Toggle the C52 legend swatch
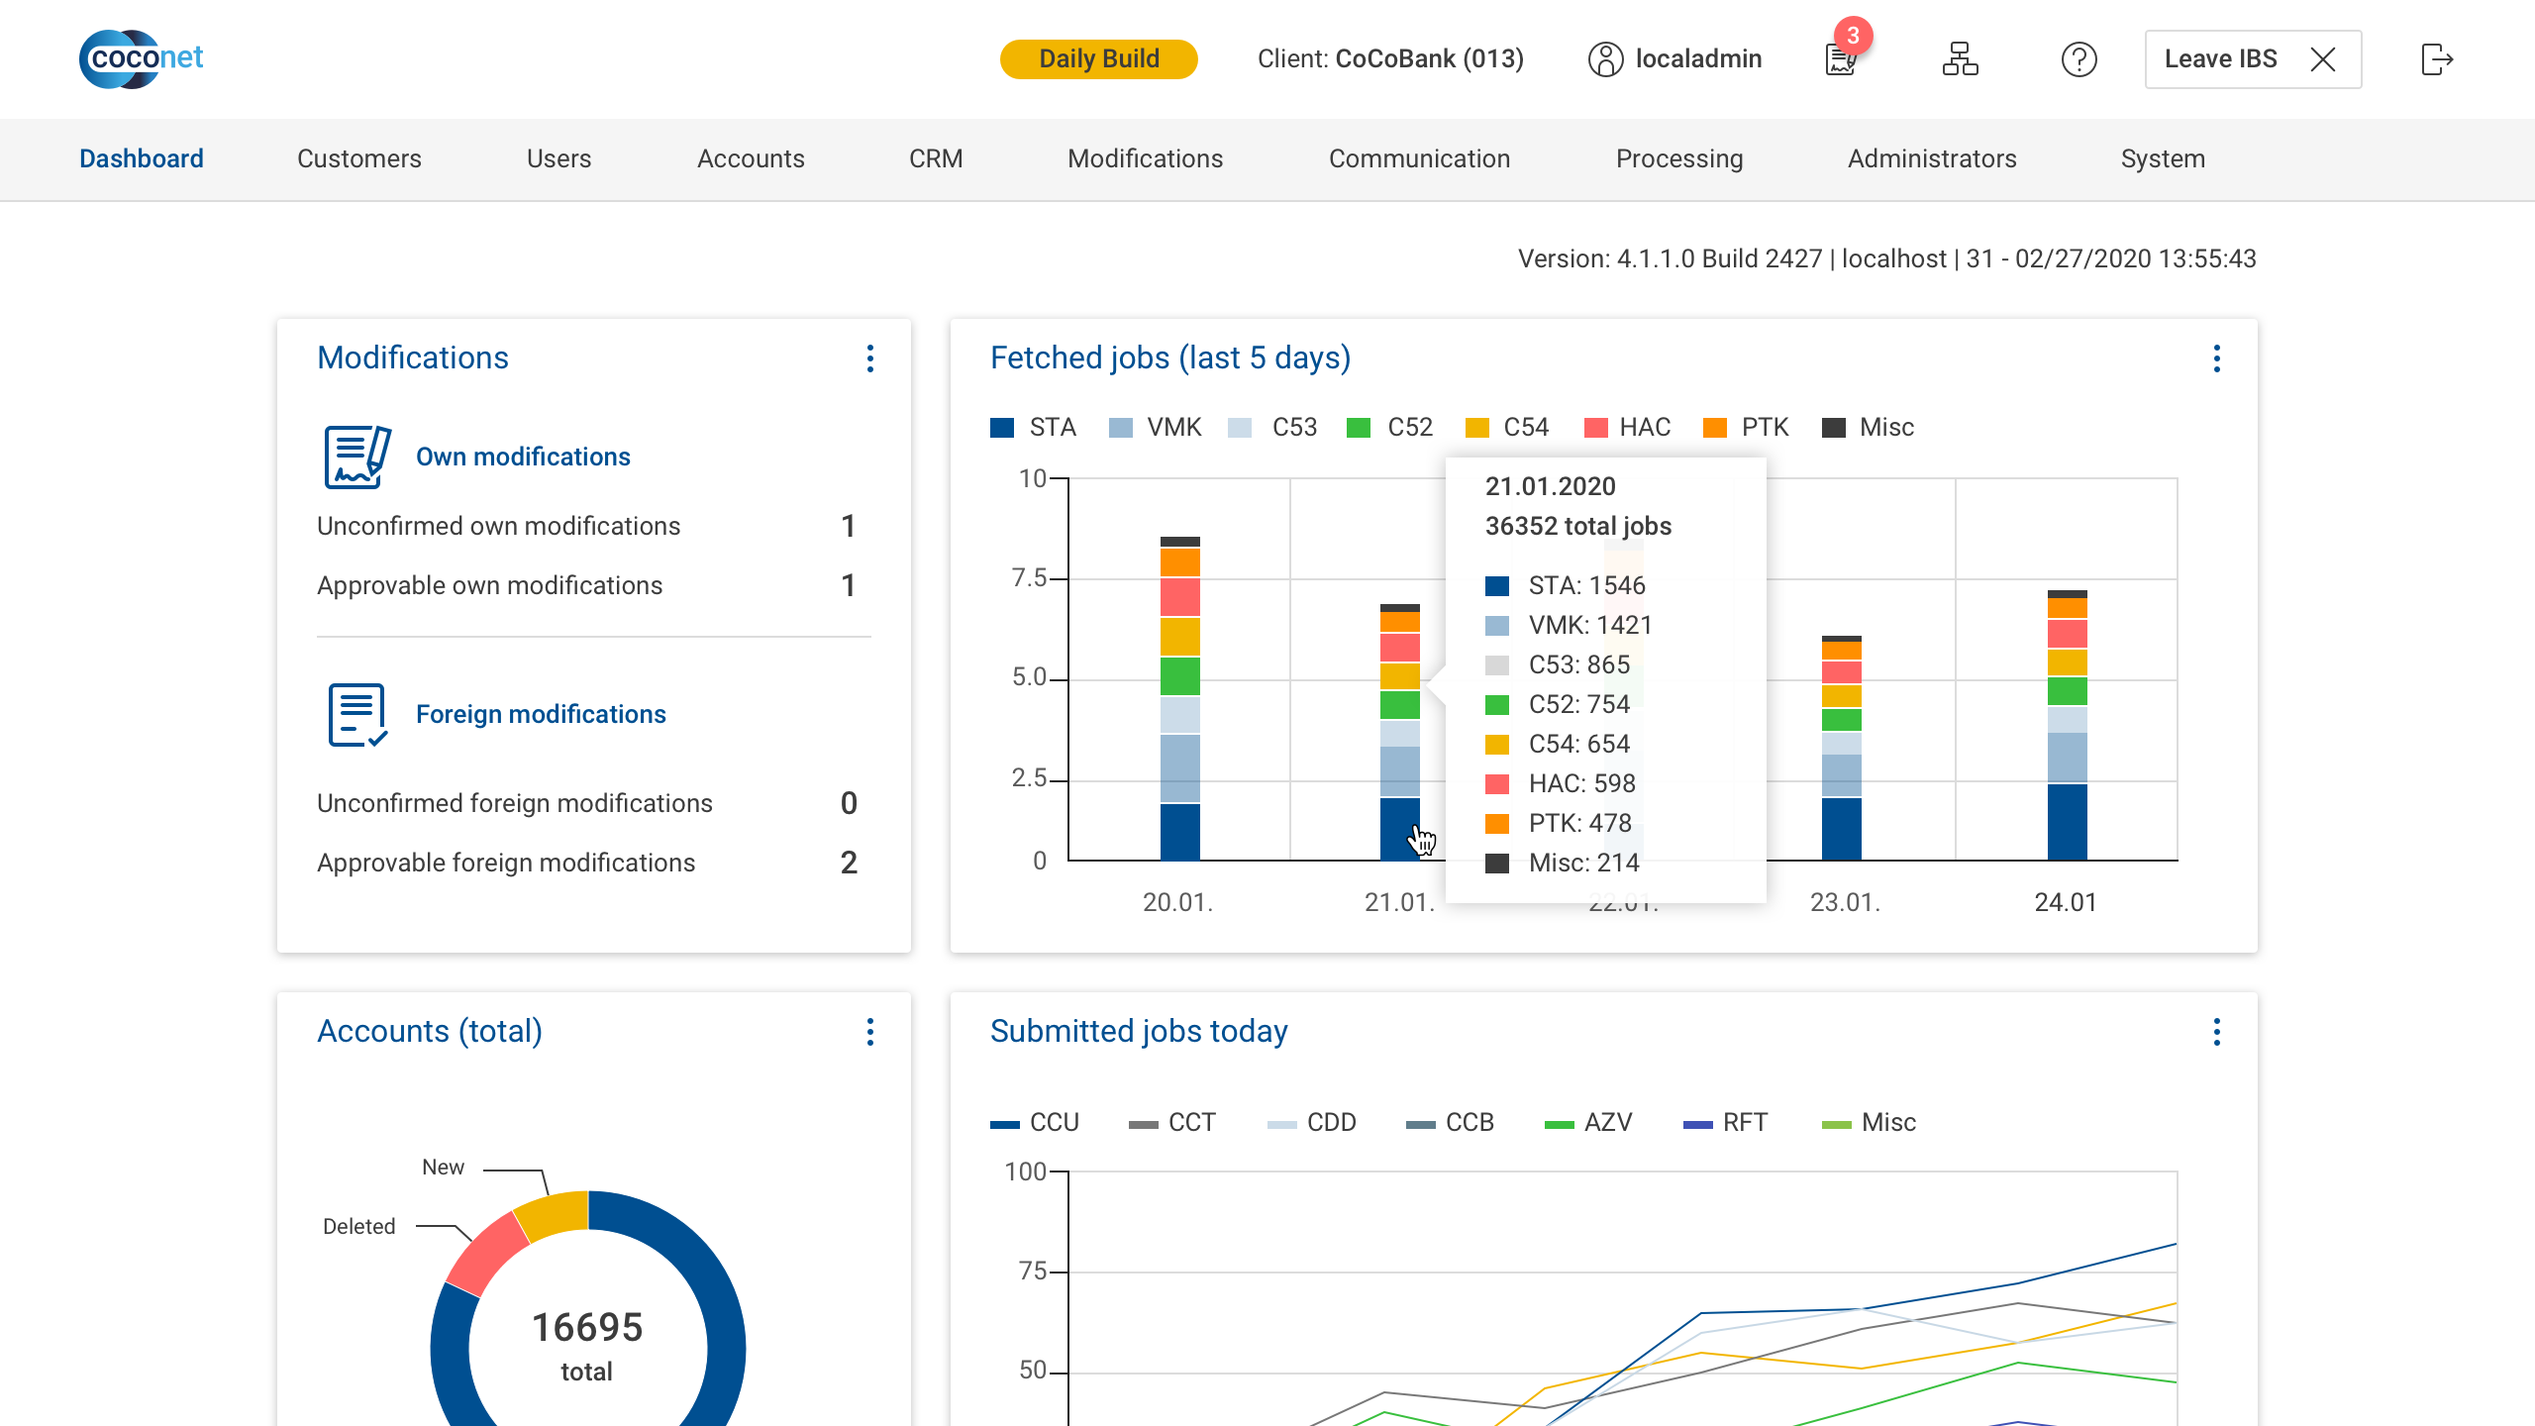2535x1426 pixels. [1359, 428]
